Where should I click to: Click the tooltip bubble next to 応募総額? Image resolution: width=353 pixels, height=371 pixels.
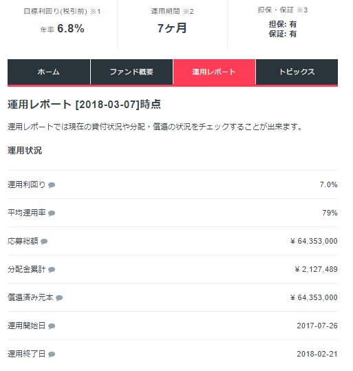[44, 242]
